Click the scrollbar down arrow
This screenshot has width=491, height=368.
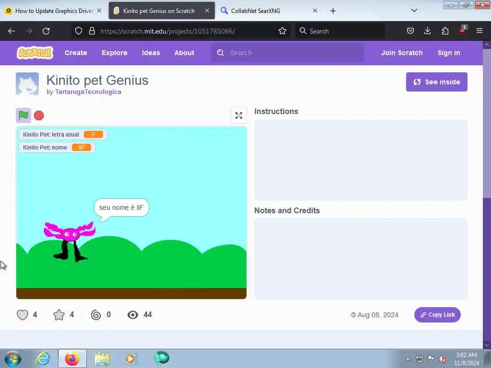point(487,345)
